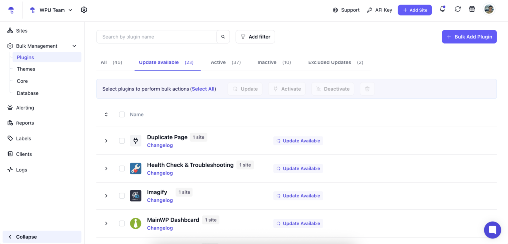
Task: Open the notifications bell
Action: pos(442,9)
